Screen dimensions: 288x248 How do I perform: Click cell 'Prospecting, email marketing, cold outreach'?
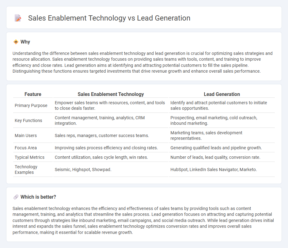pos(222,120)
